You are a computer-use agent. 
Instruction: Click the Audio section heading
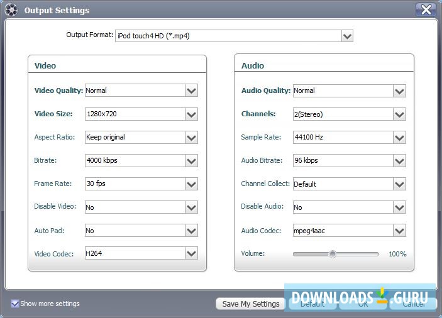(x=253, y=65)
